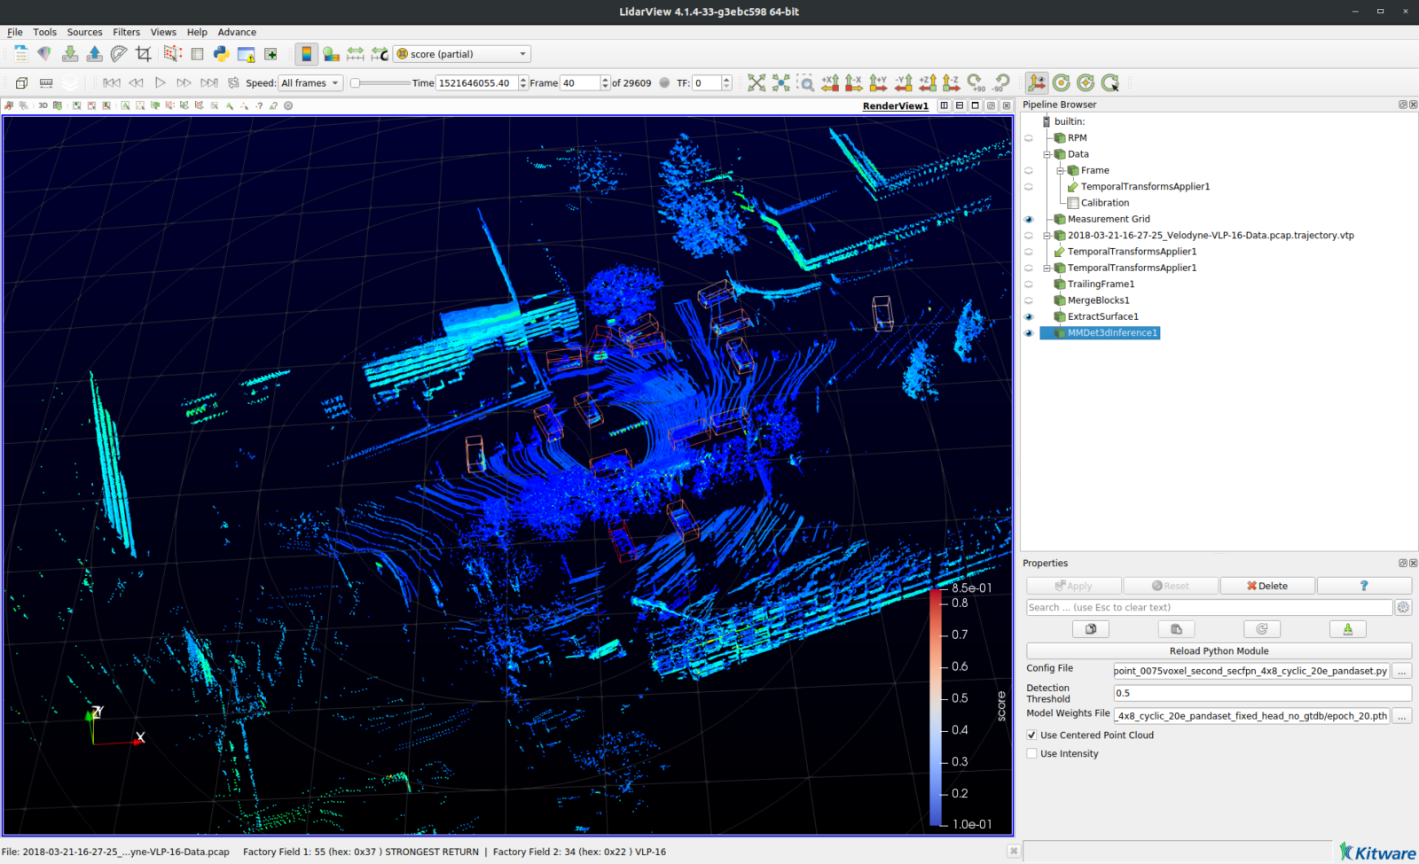Click the Reload Python Module button

tap(1219, 650)
